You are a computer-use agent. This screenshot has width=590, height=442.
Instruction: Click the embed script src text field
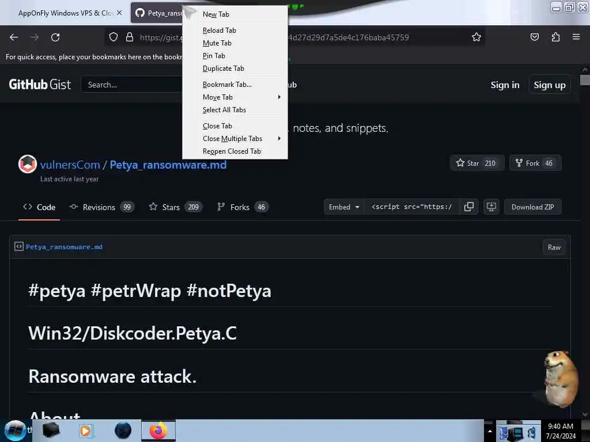411,207
